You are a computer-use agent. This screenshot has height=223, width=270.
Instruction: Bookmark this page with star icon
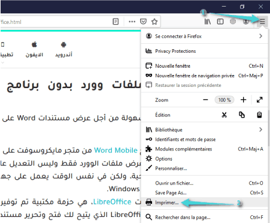pyautogui.click(x=154, y=22)
